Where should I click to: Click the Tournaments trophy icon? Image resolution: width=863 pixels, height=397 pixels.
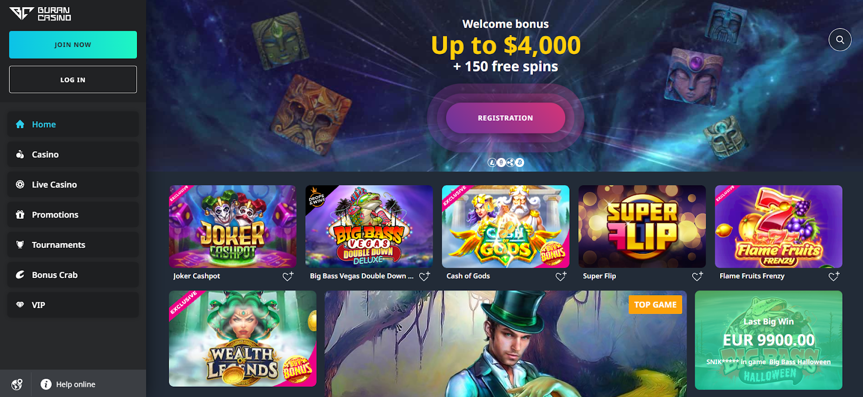20,245
